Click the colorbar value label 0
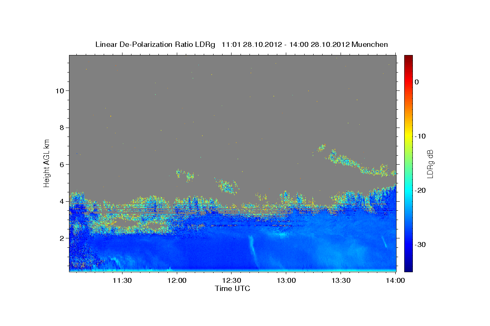Screen dimensions: 490x326 417,82
